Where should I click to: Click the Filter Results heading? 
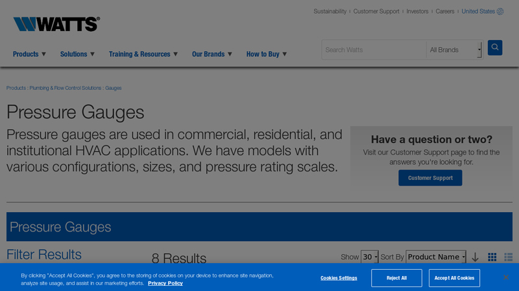(44, 254)
